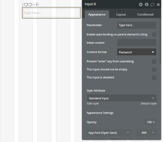This screenshot has height=142, width=163.
Task: Expand the Standard Input style dropdown
Action: (122, 98)
